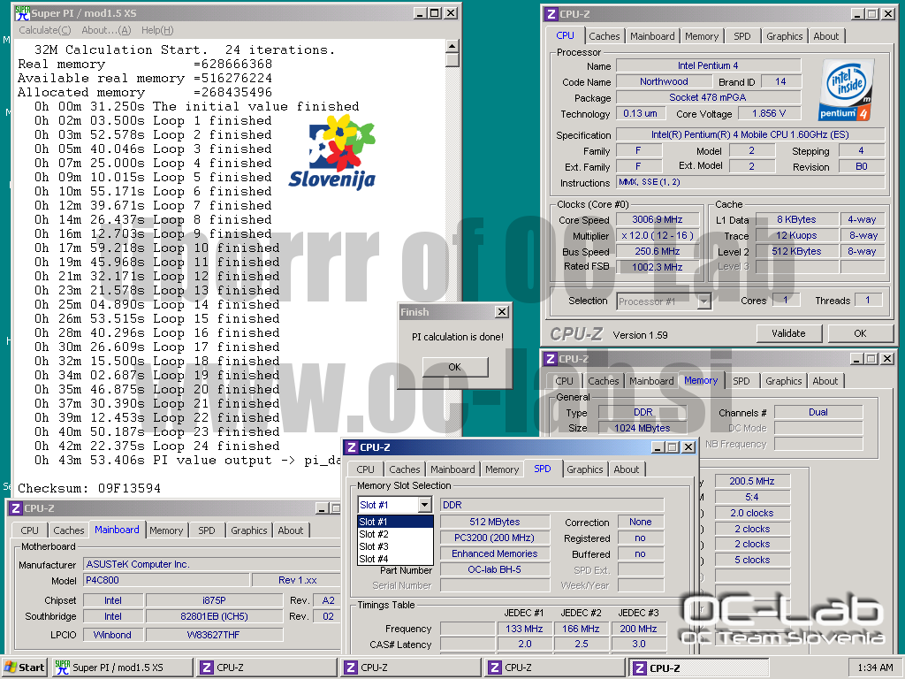Switch to CPU tab in CPU-Z Memory window

[x=564, y=381]
